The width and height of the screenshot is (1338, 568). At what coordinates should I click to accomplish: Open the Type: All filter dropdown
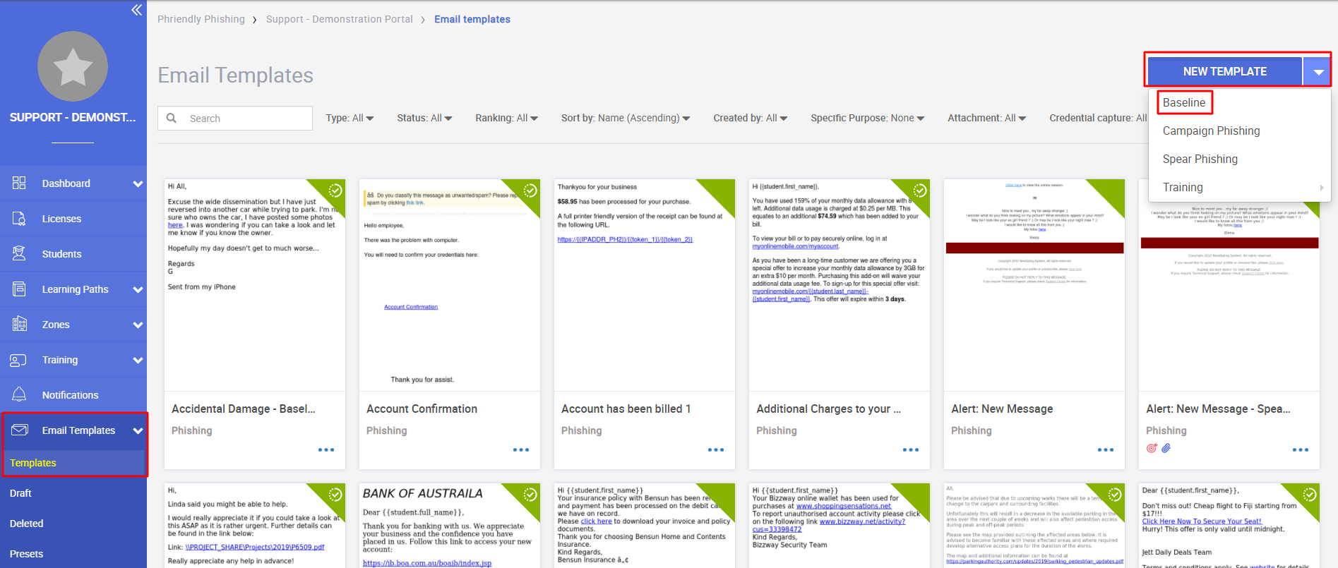click(x=350, y=118)
